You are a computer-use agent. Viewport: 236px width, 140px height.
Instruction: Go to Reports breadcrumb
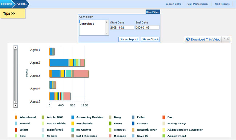[x=7, y=4]
